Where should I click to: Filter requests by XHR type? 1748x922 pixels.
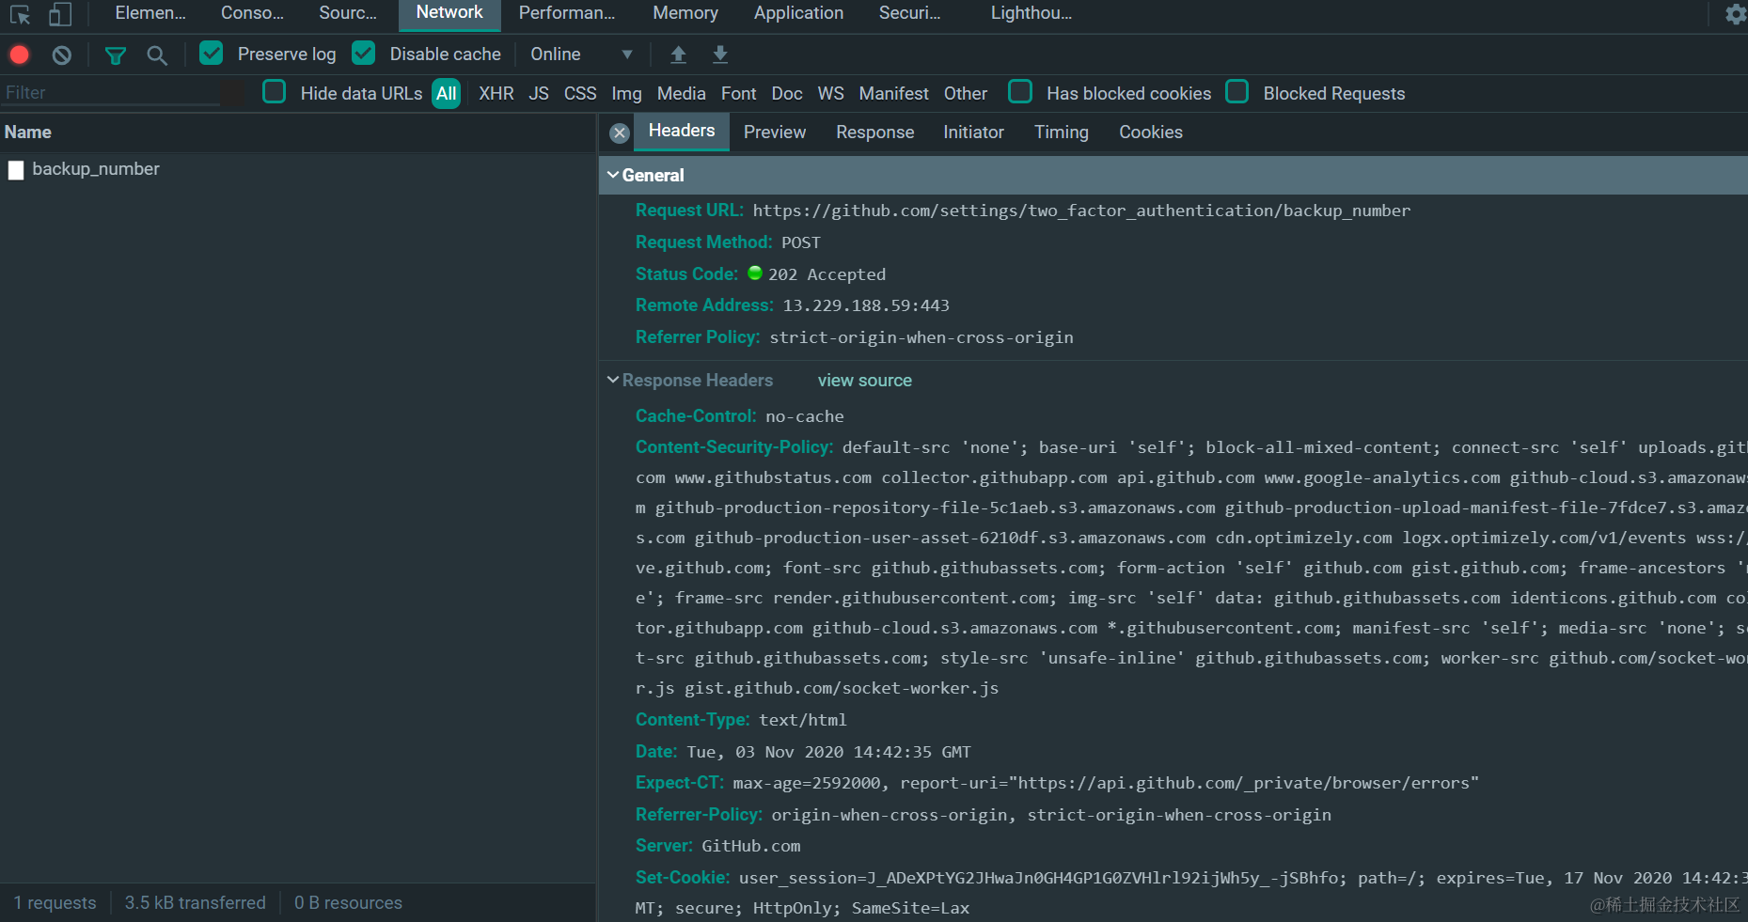coord(496,94)
